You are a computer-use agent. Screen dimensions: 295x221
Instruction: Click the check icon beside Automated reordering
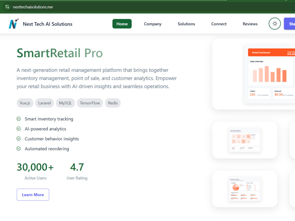click(19, 149)
